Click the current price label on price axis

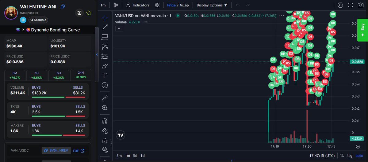pos(357,62)
